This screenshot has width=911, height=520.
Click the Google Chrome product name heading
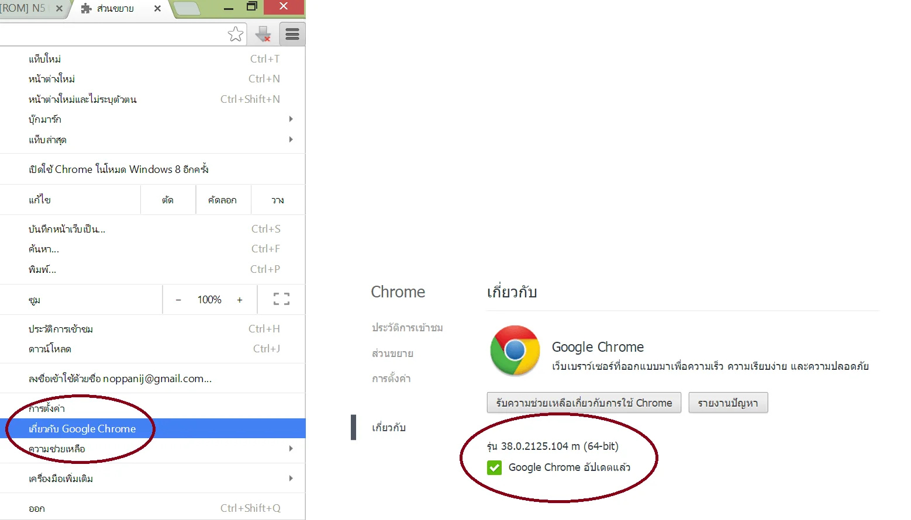coord(598,347)
